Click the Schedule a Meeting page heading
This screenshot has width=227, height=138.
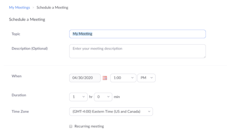pyautogui.click(x=27, y=19)
